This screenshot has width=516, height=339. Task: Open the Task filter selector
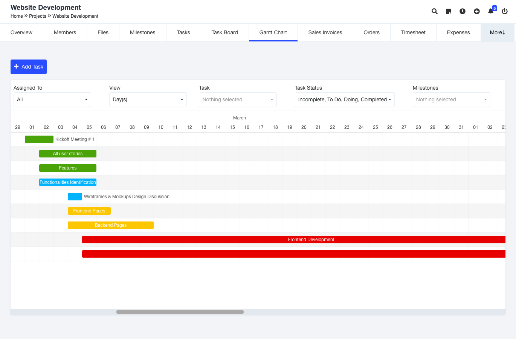(237, 99)
